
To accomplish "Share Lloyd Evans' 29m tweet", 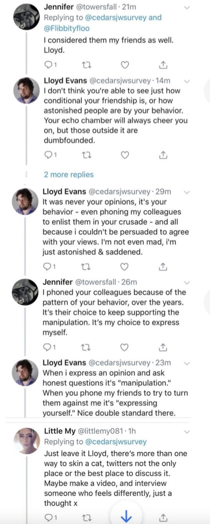I will [163, 267].
